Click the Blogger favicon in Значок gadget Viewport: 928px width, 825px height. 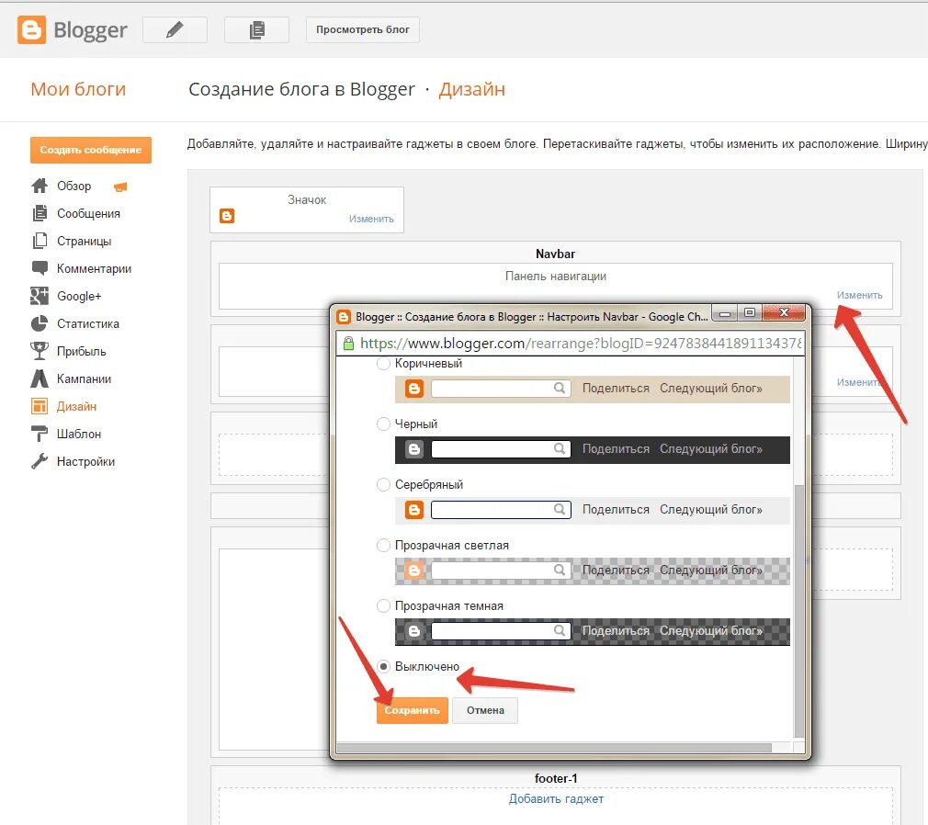[227, 216]
